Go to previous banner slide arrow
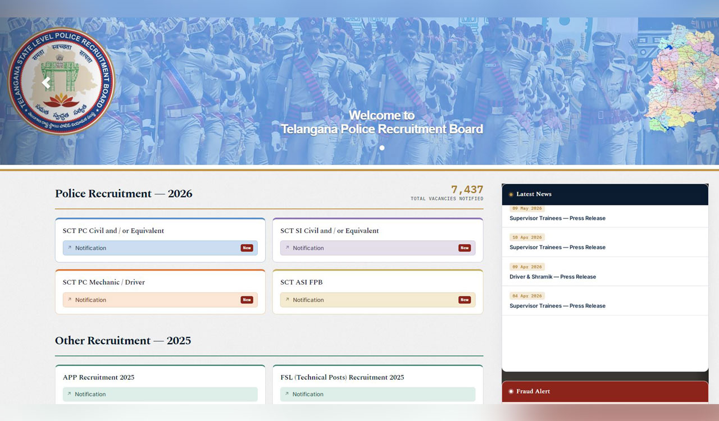The image size is (719, 421). [46, 83]
